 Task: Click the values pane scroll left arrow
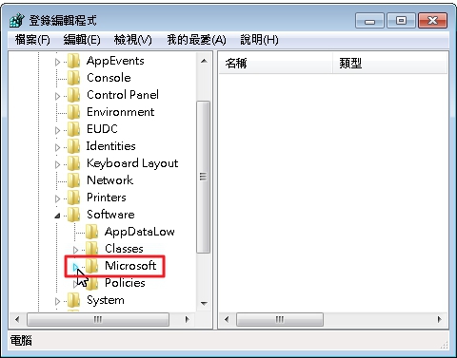pyautogui.click(x=227, y=320)
